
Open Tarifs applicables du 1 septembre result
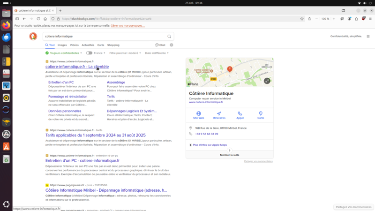click(96, 135)
